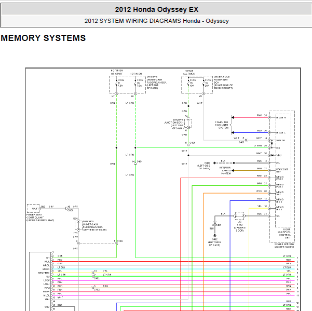Click the "MEMO POS2" terminal label

pyautogui.click(x=280, y=178)
